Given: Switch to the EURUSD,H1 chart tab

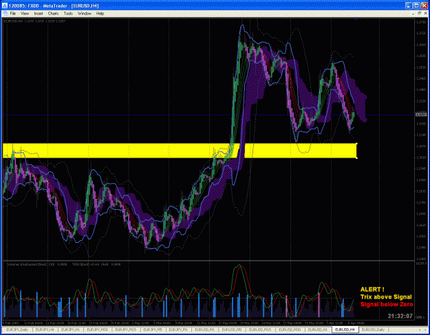Looking at the screenshot, I should click(x=318, y=329).
